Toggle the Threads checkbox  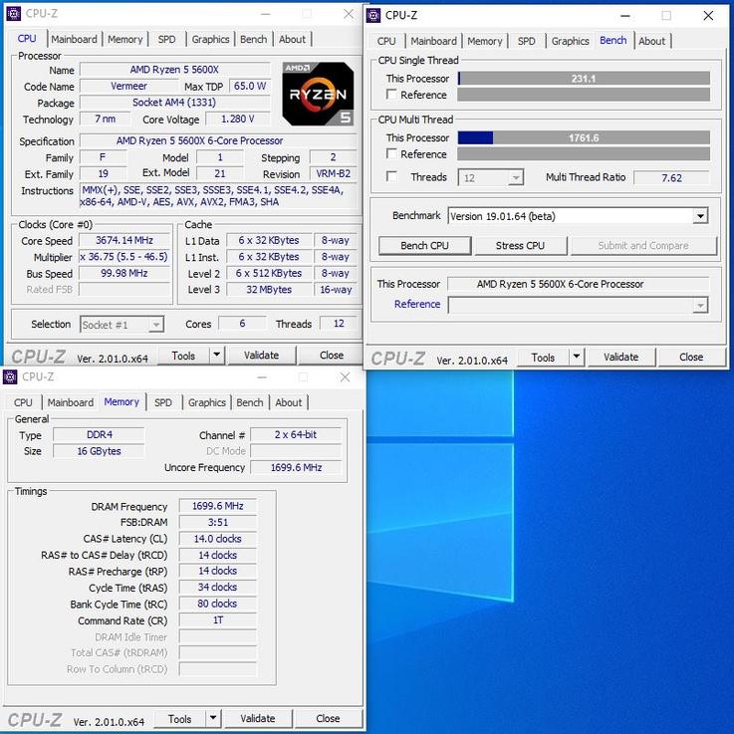pos(391,177)
